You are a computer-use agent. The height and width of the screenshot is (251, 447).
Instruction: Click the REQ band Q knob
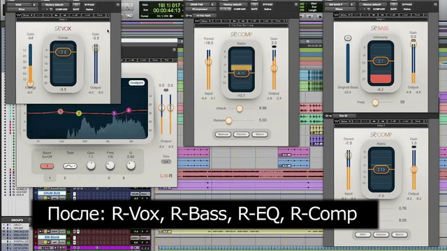pyautogui.click(x=131, y=165)
